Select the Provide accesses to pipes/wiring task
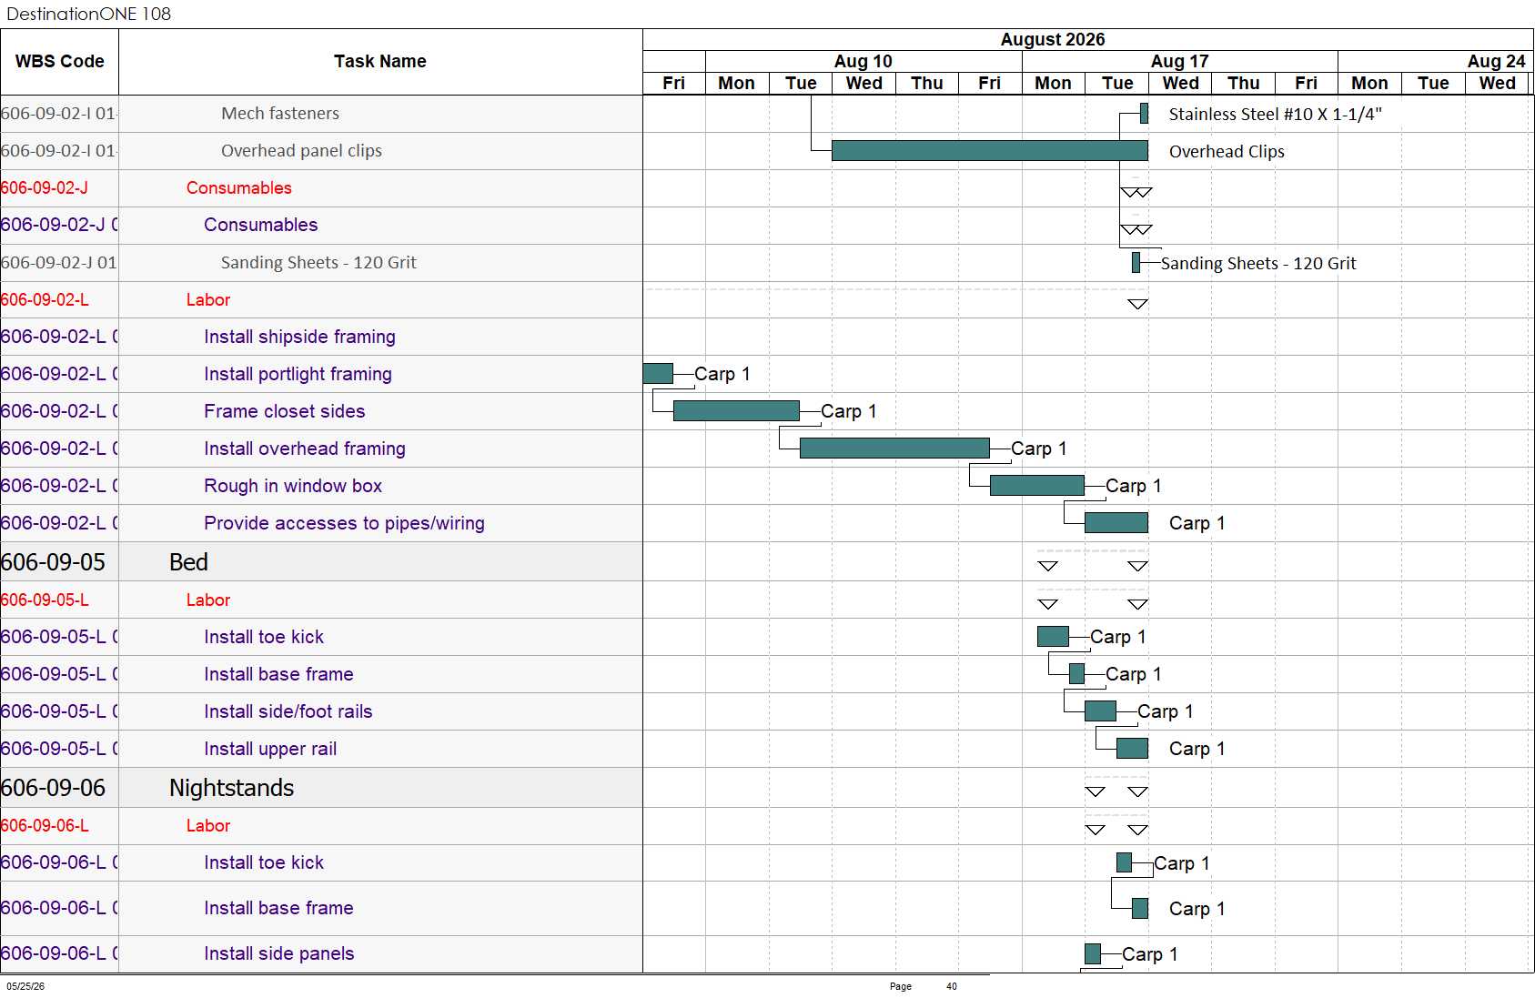The height and width of the screenshot is (998, 1535). pyautogui.click(x=344, y=524)
